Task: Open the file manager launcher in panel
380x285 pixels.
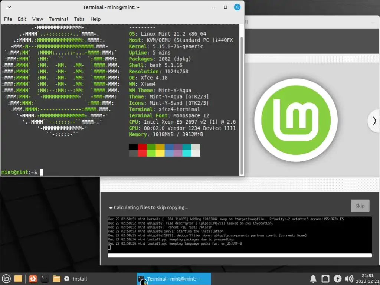Action: (x=56, y=279)
